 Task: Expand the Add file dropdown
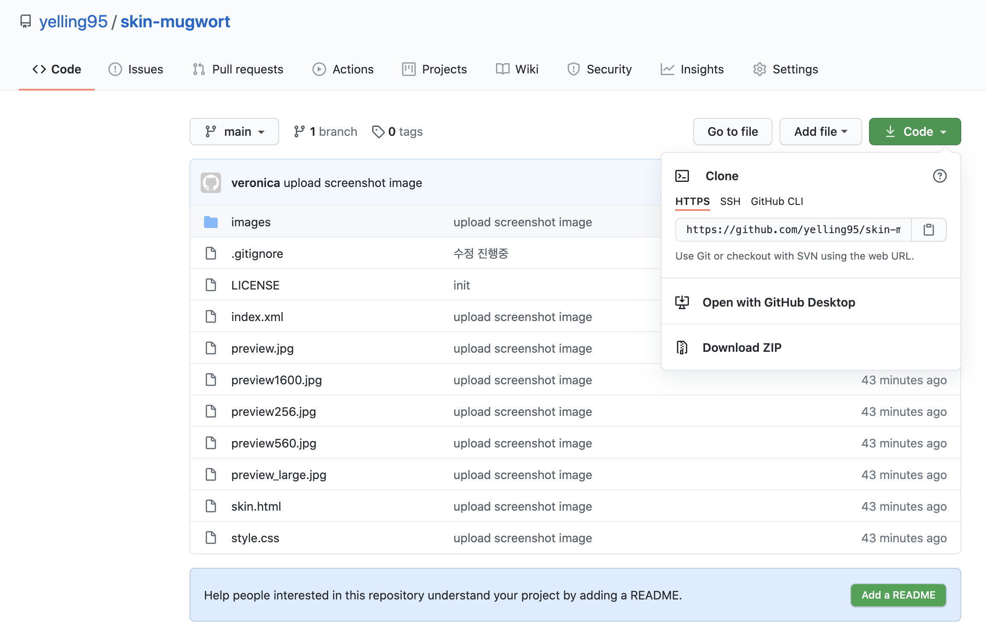820,132
